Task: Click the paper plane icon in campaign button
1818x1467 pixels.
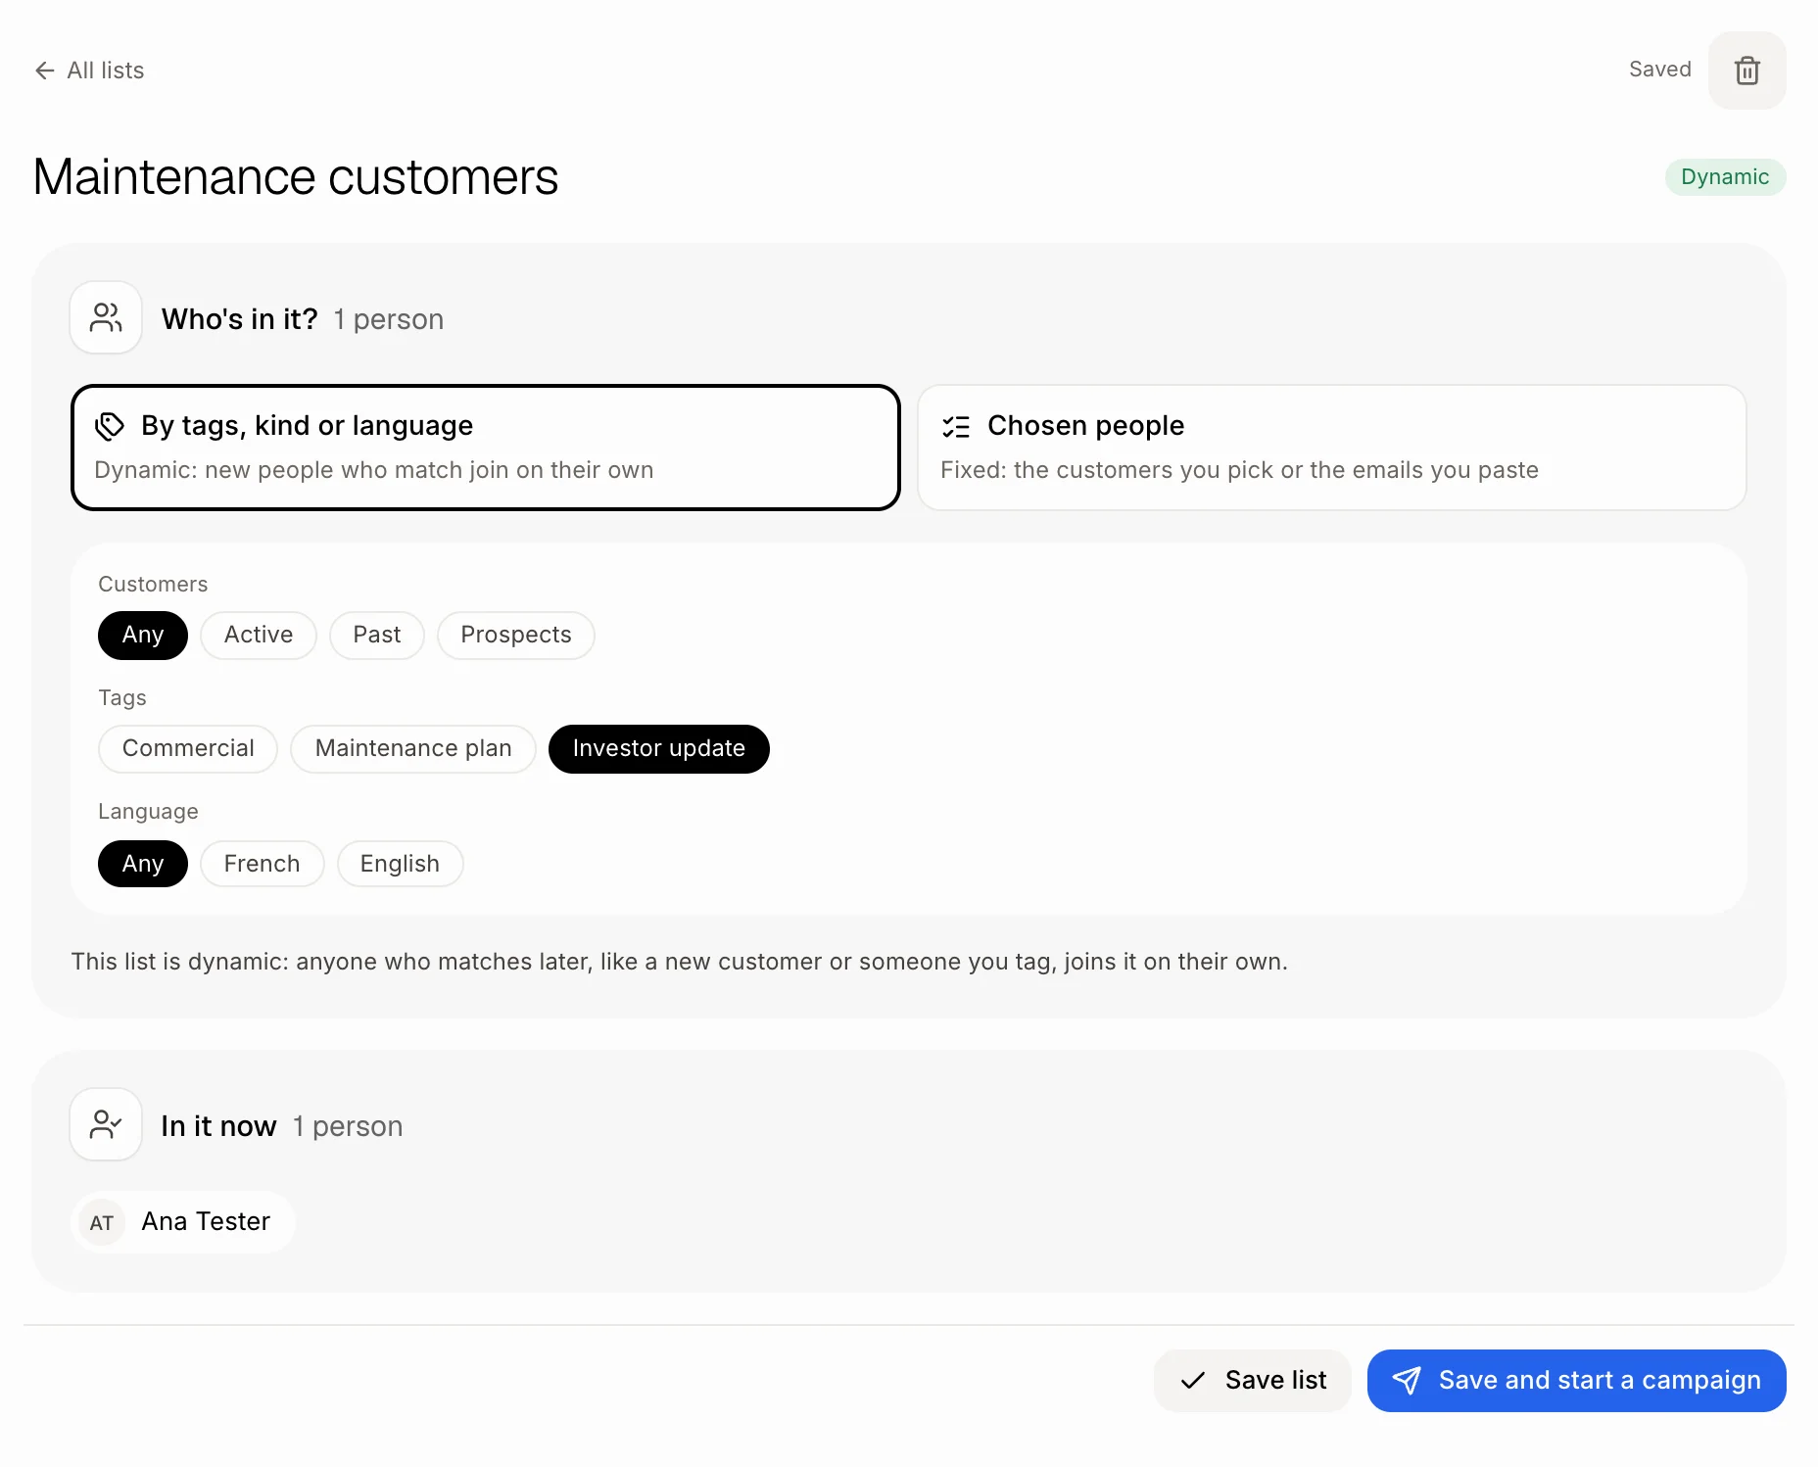Action: [x=1407, y=1381]
